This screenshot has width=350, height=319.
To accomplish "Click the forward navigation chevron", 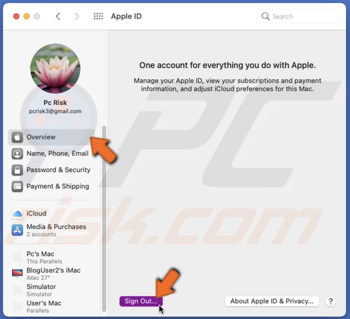I will click(77, 16).
